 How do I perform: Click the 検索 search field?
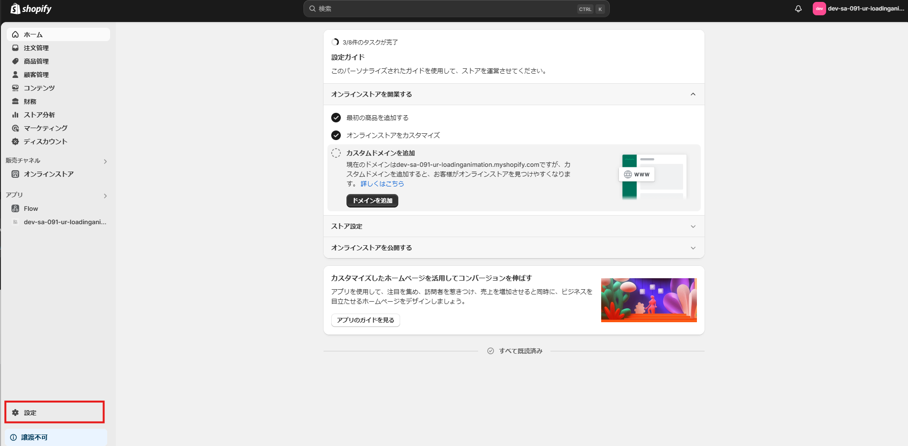coord(455,9)
